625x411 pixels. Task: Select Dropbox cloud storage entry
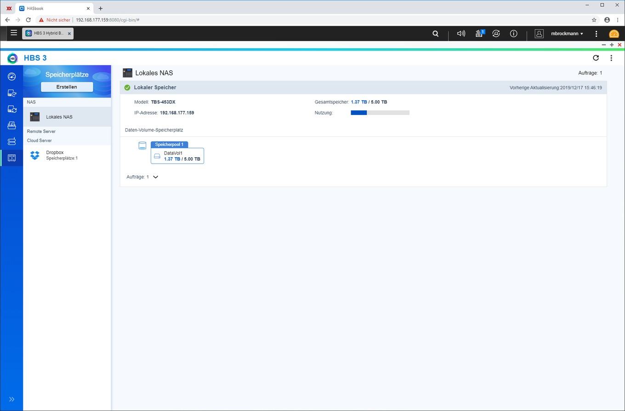(67, 155)
